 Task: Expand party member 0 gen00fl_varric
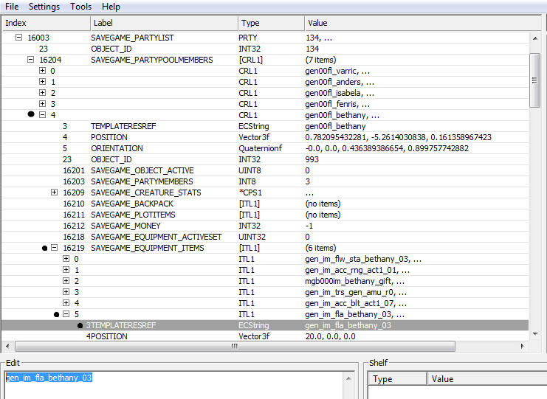(42, 71)
